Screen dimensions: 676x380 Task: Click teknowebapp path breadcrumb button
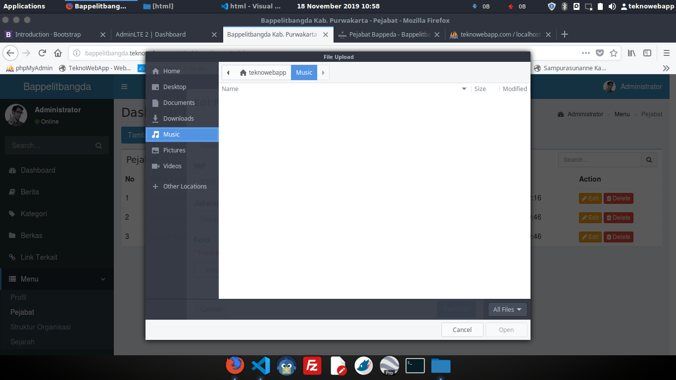click(x=263, y=72)
